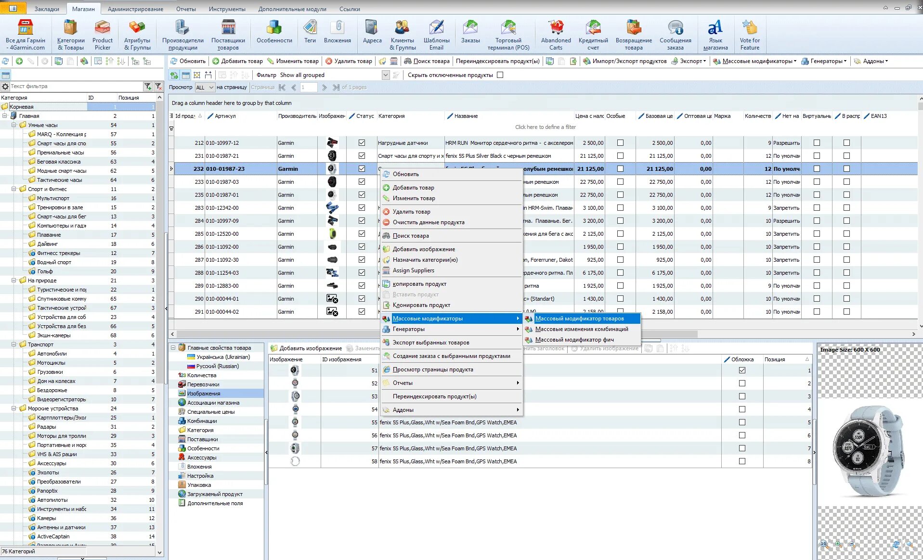This screenshot has height=560, width=923.
Task: Toggle status checkbox for product 212
Action: tap(362, 143)
